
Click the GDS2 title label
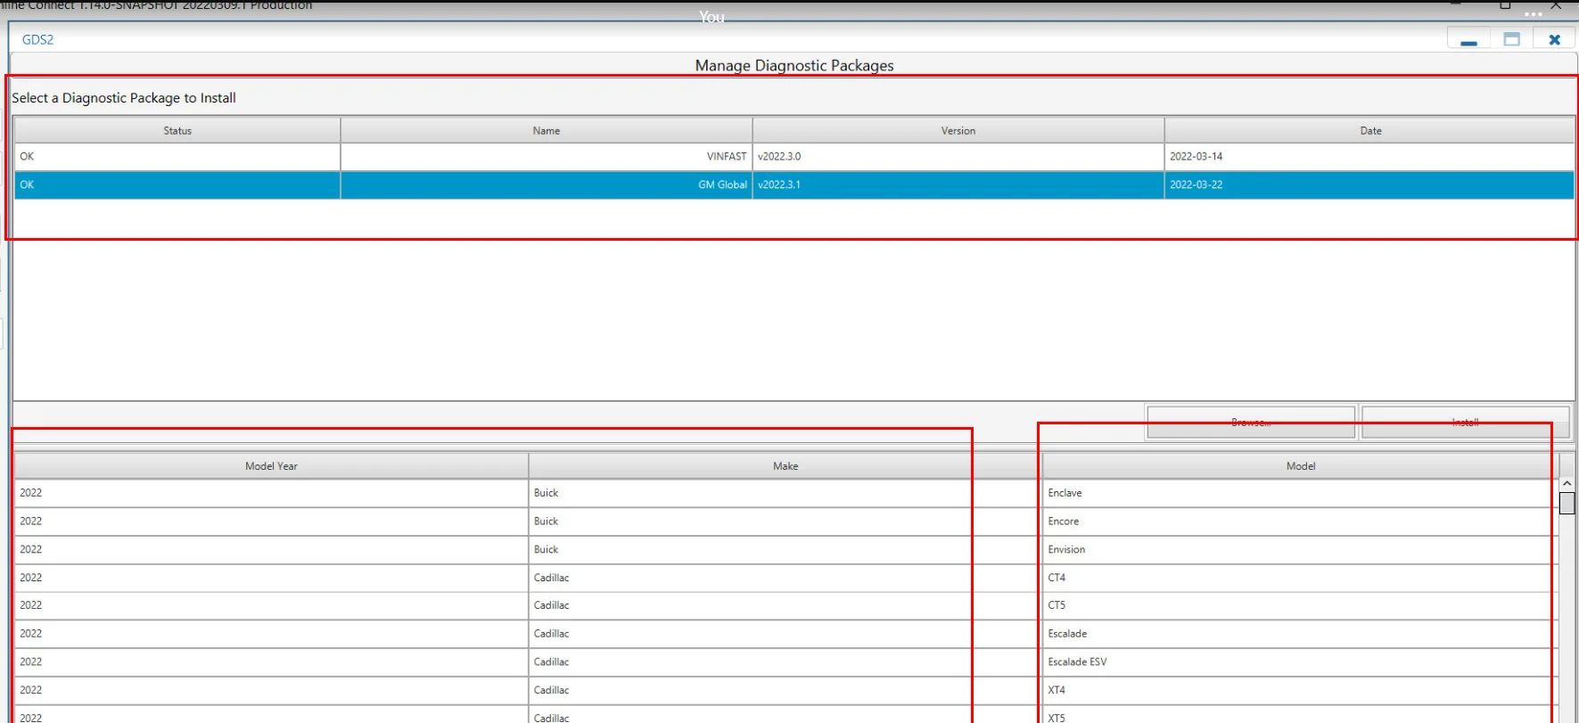point(37,40)
